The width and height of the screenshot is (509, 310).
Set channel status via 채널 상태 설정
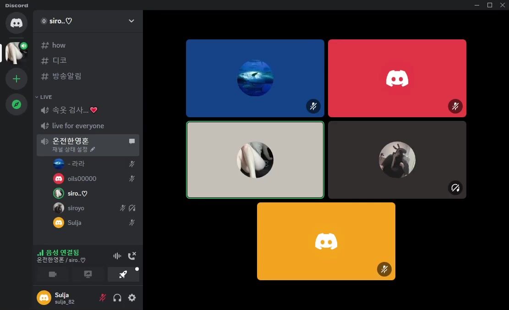[x=74, y=150]
